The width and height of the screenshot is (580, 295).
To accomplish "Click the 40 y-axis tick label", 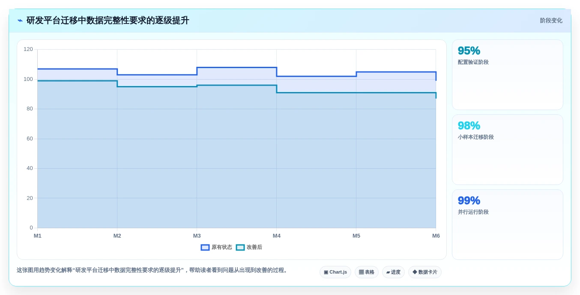I will (x=30, y=168).
